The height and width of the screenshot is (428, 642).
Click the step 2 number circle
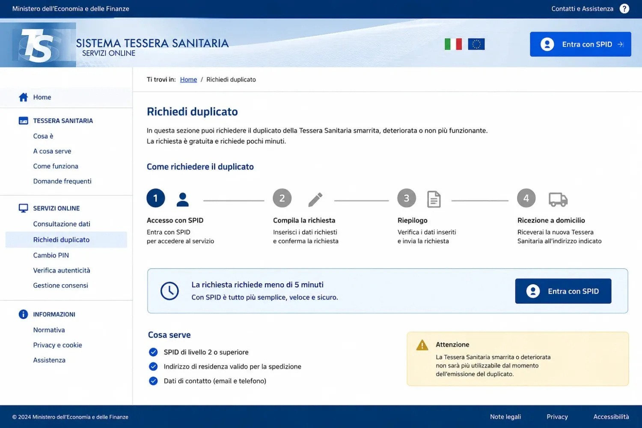click(x=282, y=198)
